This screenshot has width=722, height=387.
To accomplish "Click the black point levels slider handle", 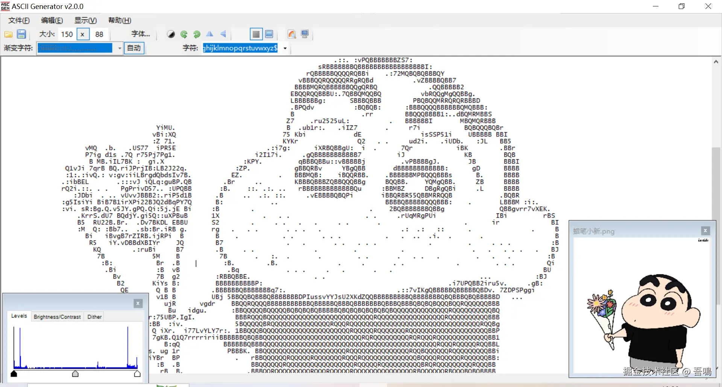I will (14, 374).
